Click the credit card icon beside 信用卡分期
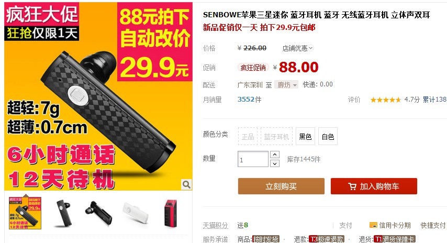 373,225
